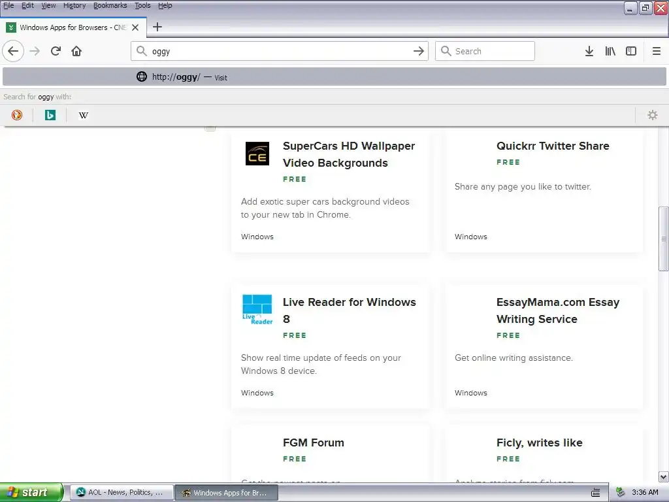Click the 'Get online writing assistance.' text
Screen dimensions: 669x502
pos(514,358)
